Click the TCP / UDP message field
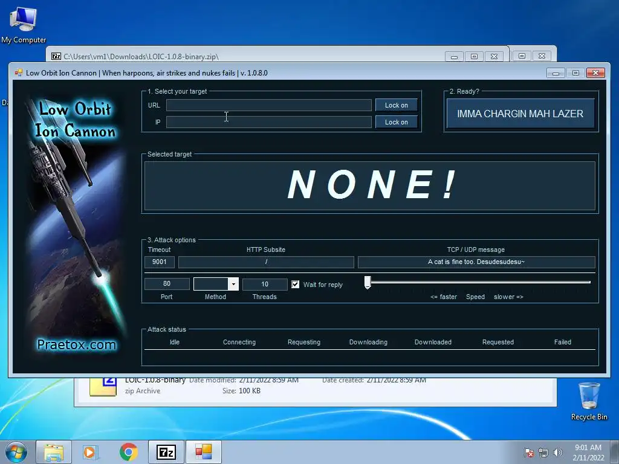Viewport: 619px width, 464px height. [476, 262]
